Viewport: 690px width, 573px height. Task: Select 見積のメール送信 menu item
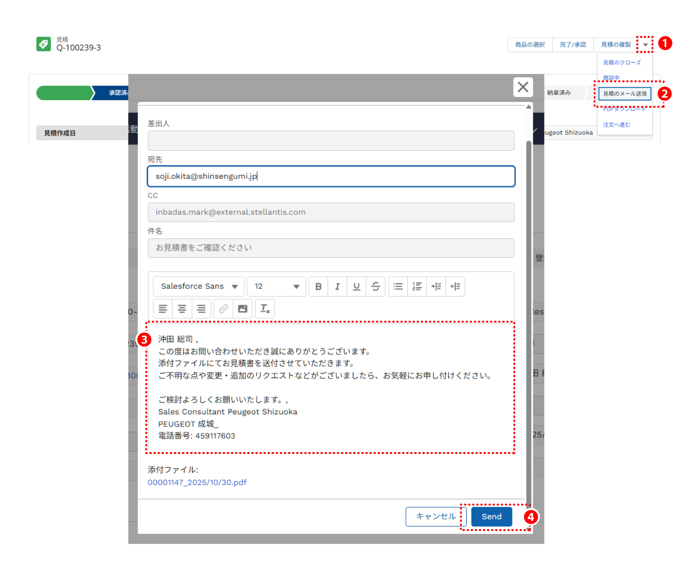pos(625,94)
